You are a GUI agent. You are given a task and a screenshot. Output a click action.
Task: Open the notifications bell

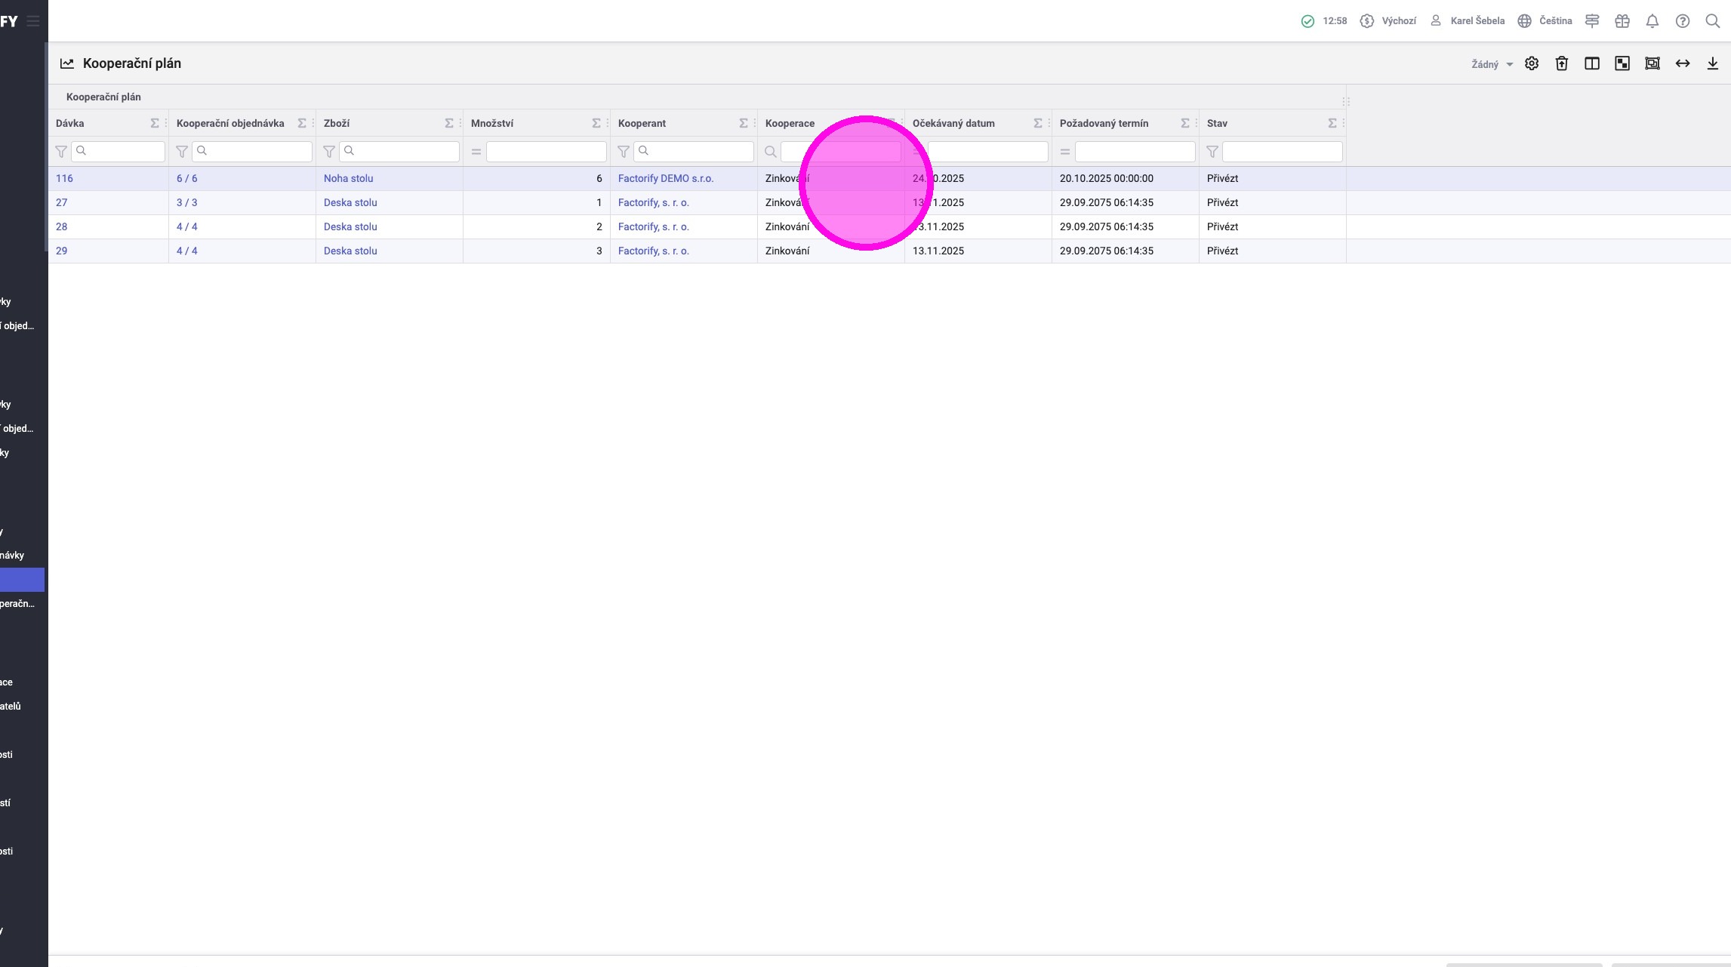point(1652,21)
